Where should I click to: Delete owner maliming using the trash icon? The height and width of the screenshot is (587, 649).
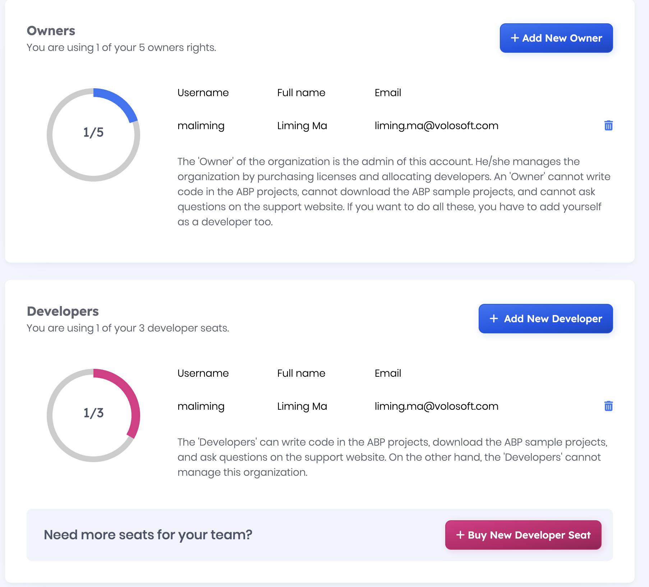608,126
